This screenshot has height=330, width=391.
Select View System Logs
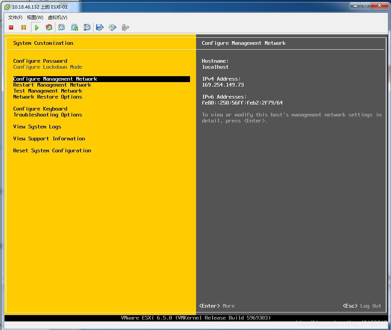pyautogui.click(x=37, y=127)
